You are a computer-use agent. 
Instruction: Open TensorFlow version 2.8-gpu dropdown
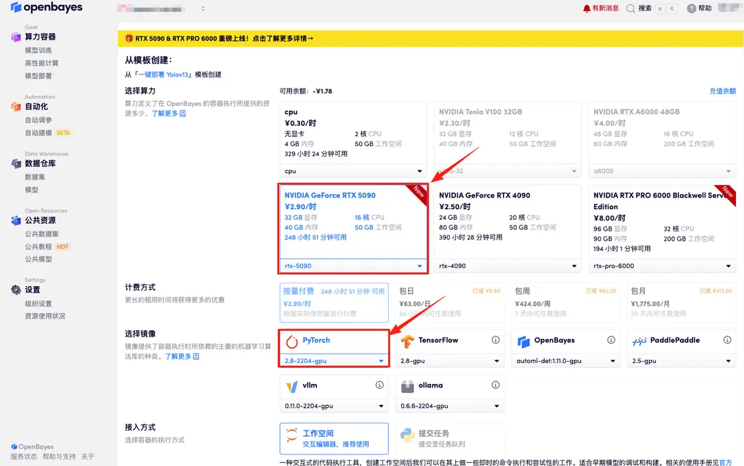(x=450, y=361)
